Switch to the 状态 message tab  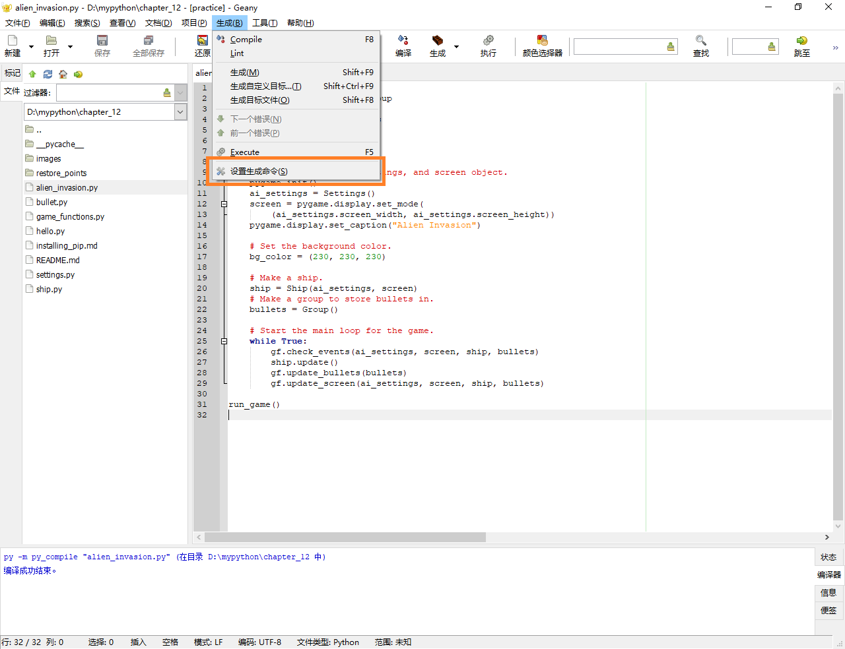[828, 557]
